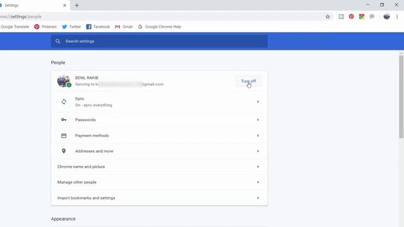Click the Passwords key icon
The height and width of the screenshot is (227, 404).
tap(64, 120)
